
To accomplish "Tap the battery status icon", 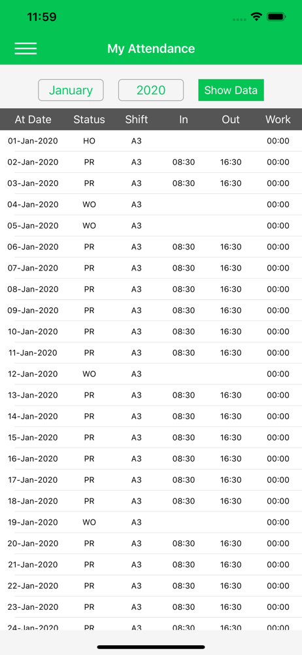I will click(276, 17).
